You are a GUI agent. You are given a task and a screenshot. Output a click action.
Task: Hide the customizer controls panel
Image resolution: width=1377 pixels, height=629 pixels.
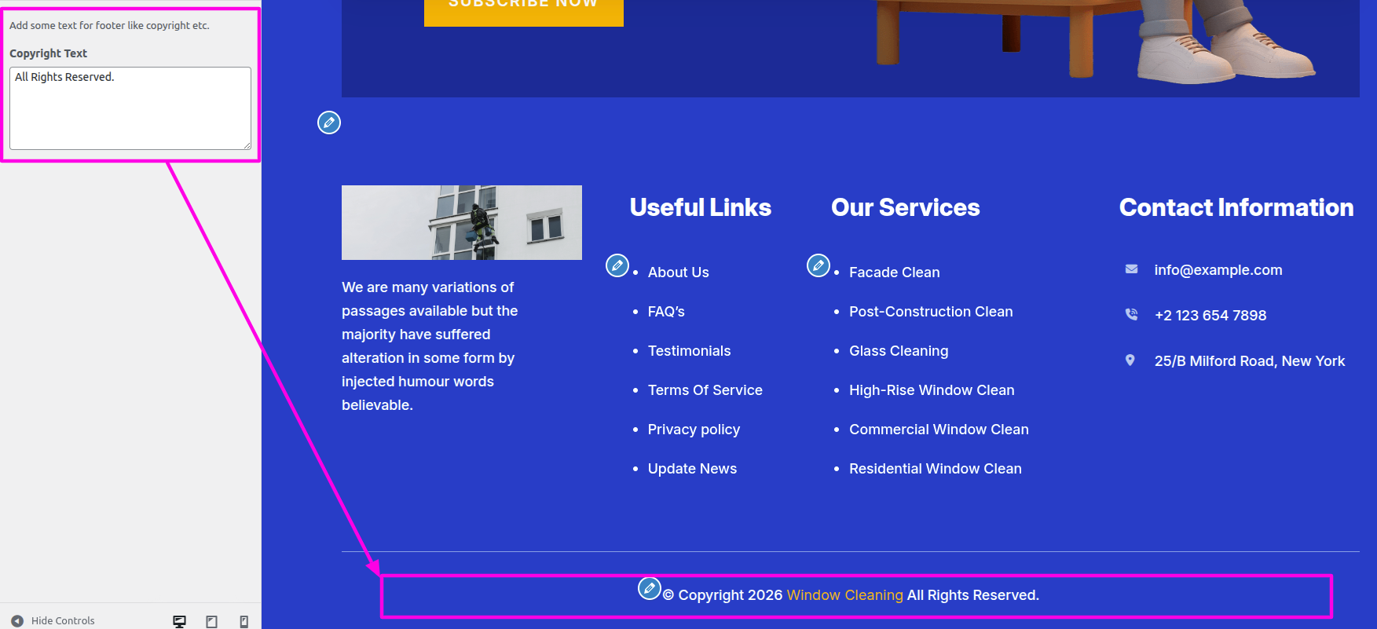[x=53, y=620]
